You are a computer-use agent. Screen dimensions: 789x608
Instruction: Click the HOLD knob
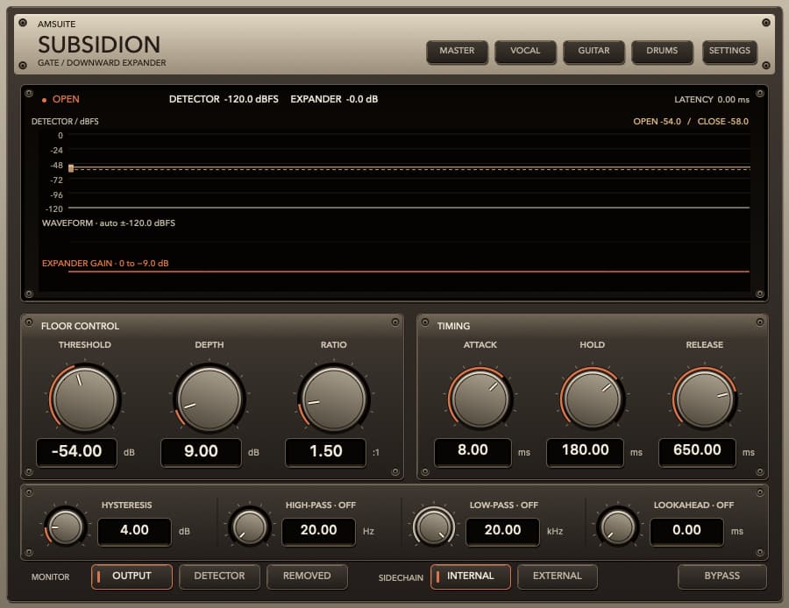(x=593, y=399)
